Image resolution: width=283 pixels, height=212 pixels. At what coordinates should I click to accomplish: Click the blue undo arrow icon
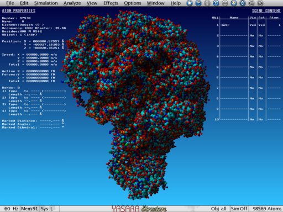[x=216, y=3]
